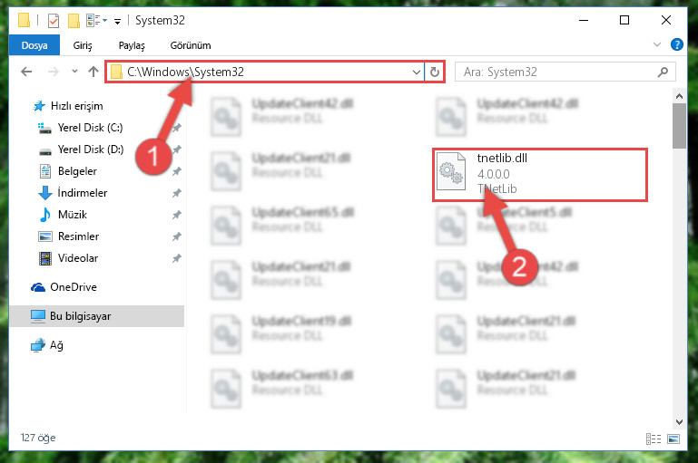Click the New Folder icon in quick access toolbar

pyautogui.click(x=74, y=21)
